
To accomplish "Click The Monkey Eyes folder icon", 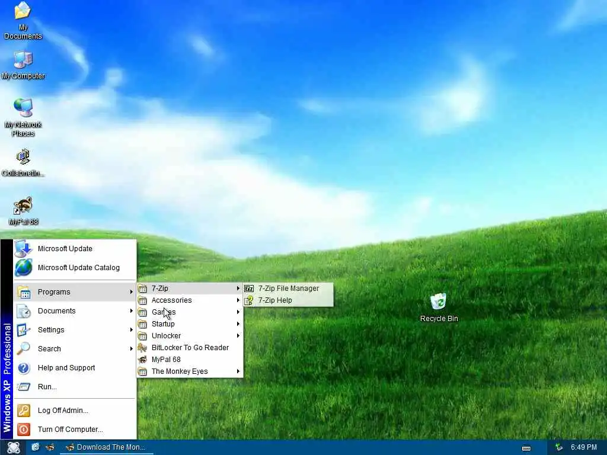I will (x=142, y=371).
